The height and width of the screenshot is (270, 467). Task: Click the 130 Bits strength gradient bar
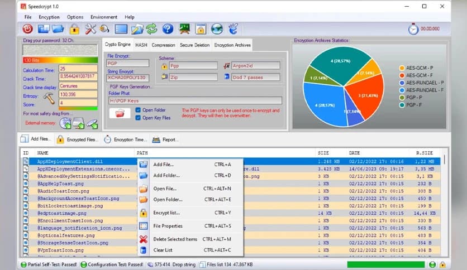(60, 60)
